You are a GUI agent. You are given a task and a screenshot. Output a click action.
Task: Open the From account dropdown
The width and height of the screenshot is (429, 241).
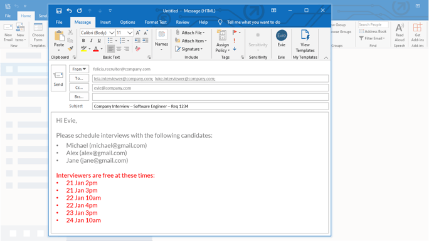[x=79, y=69]
